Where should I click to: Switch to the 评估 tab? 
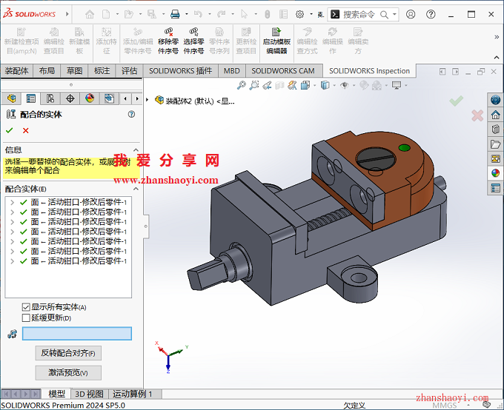[x=130, y=70]
